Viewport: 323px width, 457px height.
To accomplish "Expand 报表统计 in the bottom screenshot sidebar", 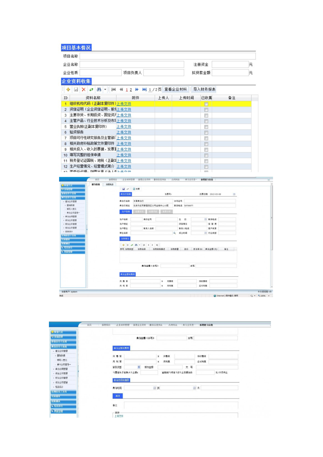I will [x=54, y=387].
